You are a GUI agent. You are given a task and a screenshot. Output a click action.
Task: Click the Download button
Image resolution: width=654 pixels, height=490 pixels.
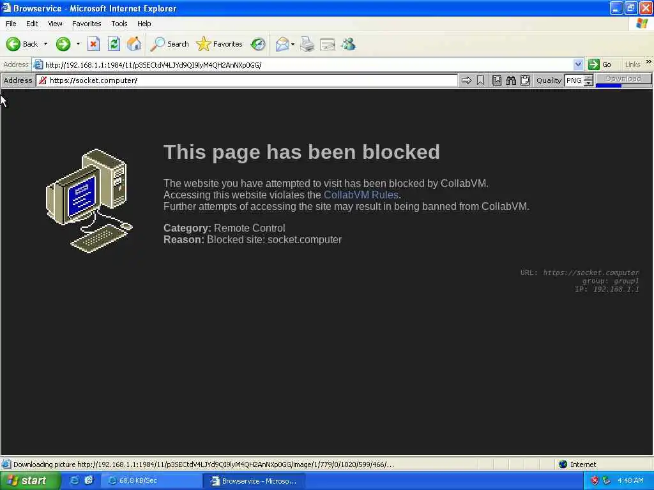623,78
